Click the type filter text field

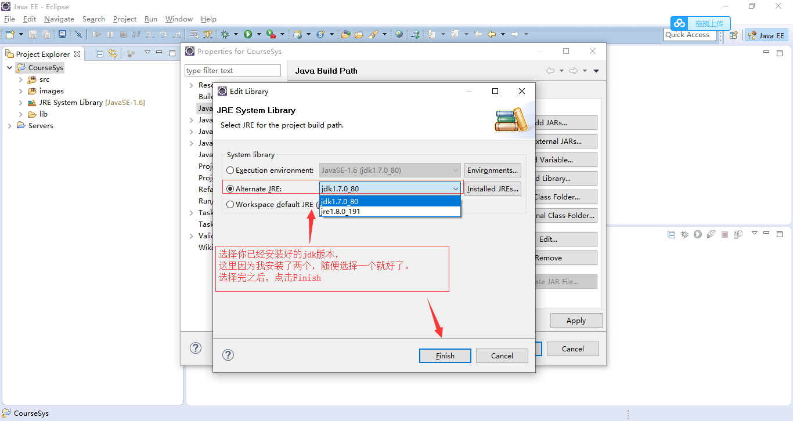point(233,71)
